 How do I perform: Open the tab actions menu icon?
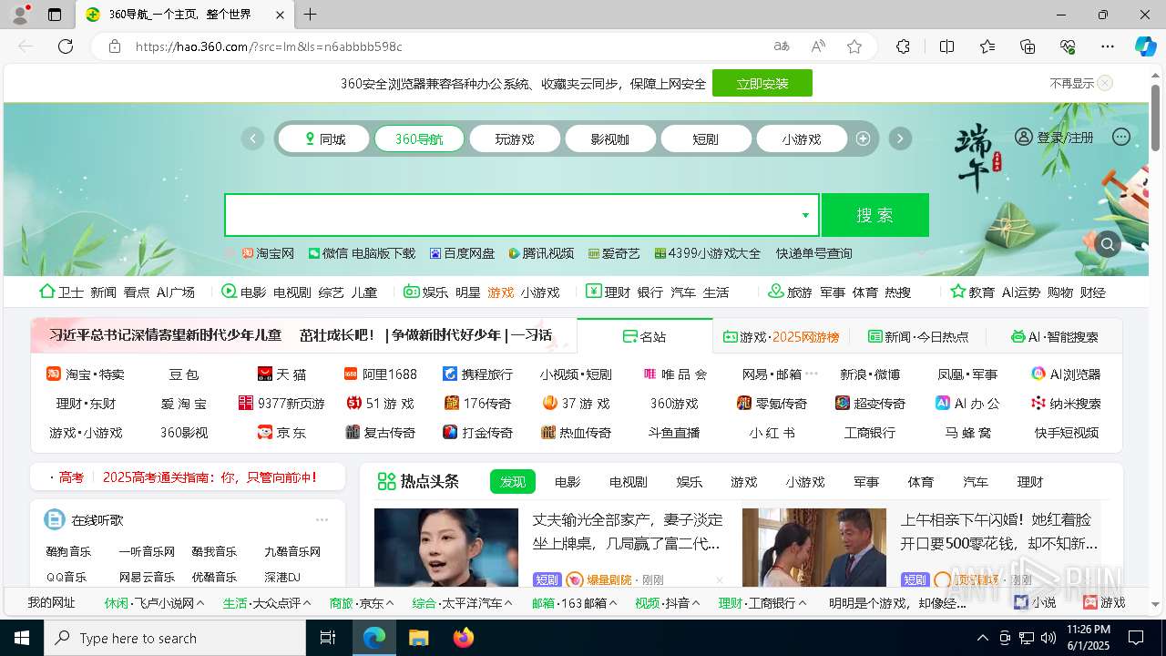click(55, 15)
